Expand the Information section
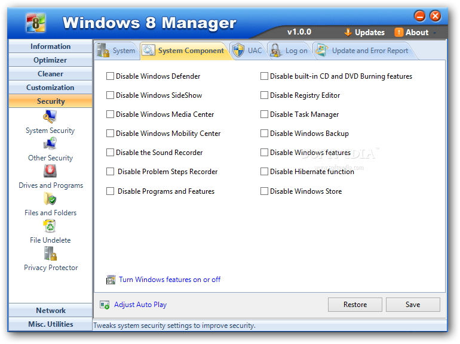 point(50,47)
